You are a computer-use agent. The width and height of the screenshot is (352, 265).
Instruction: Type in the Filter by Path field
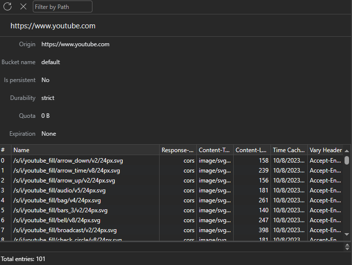(63, 6)
